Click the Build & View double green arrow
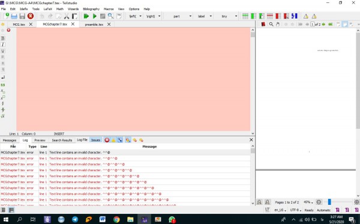360x224 pixels. point(86,16)
